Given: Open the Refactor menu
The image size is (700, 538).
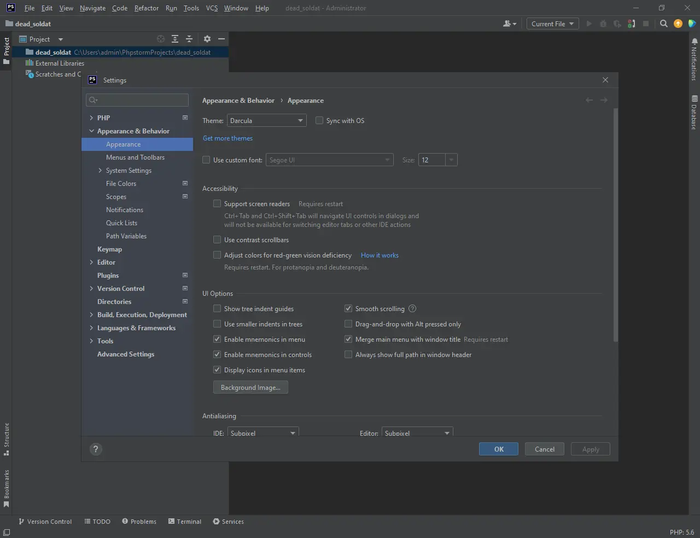Looking at the screenshot, I should point(147,8).
